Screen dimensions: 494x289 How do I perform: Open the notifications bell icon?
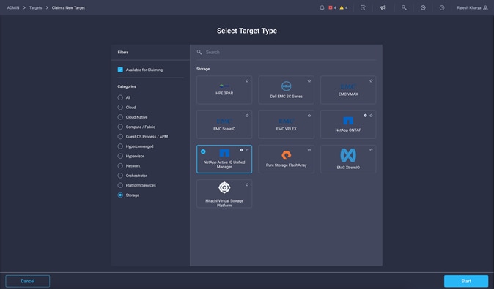[322, 7]
